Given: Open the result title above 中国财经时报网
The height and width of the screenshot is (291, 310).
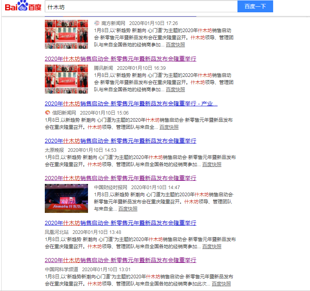Looking at the screenshot, I should [120, 178].
